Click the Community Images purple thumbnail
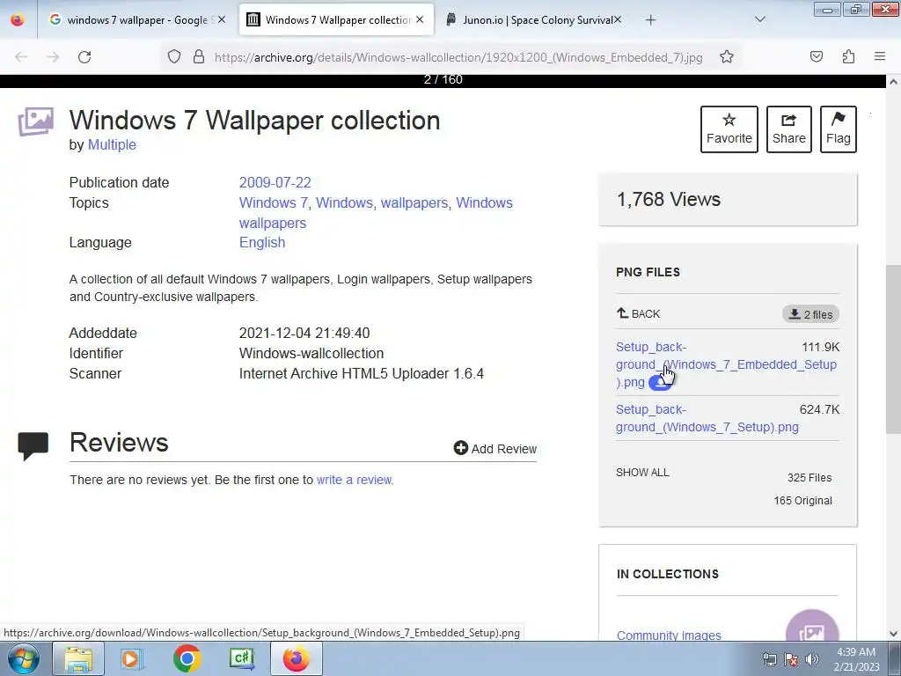Screen dimensions: 901x676 point(812,626)
